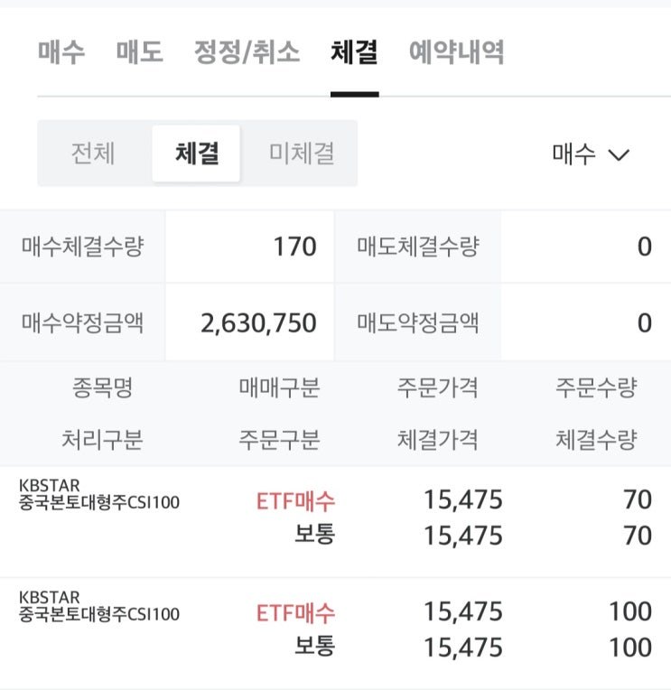Click ETF매수 label in the 100-share order
Viewport: 671px width, 690px height.
pos(295,612)
